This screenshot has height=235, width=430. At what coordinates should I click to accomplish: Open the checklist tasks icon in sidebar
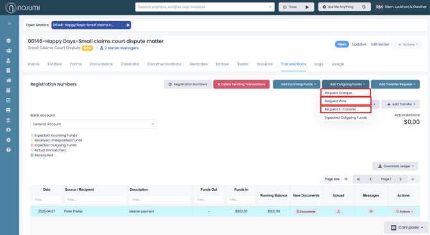click(x=8, y=100)
